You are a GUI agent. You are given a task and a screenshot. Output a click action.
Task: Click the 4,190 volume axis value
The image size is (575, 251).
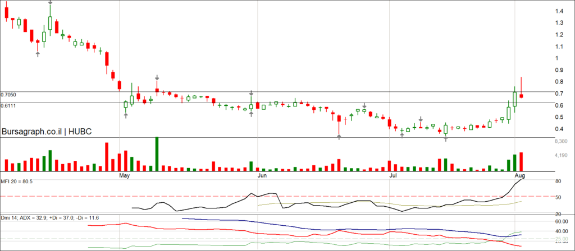562,155
